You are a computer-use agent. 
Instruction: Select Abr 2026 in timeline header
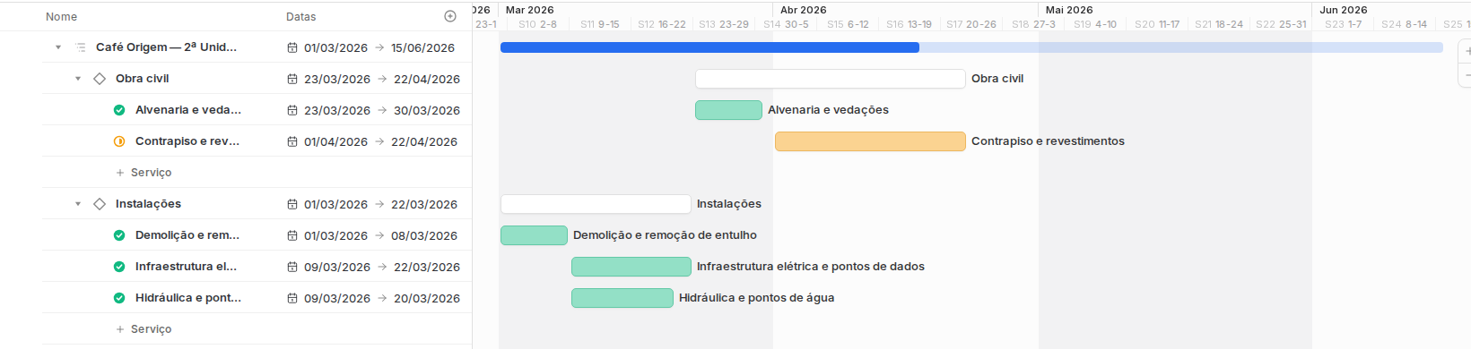pyautogui.click(x=804, y=10)
